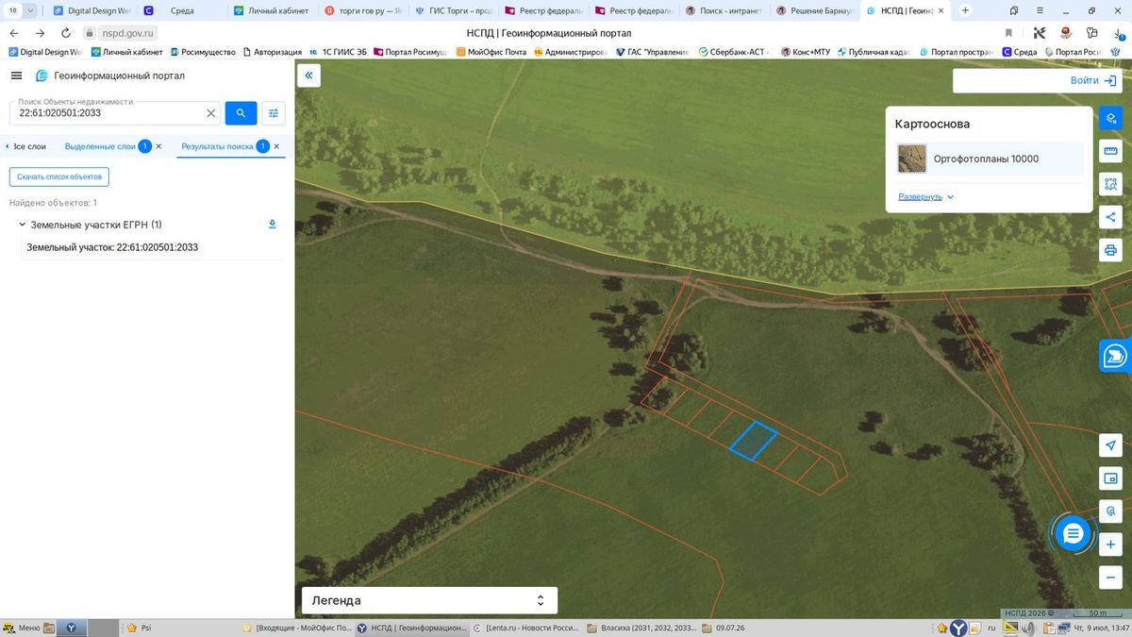This screenshot has width=1132, height=637.
Task: Open the Личный кабинет browser tab
Action: click(x=270, y=11)
